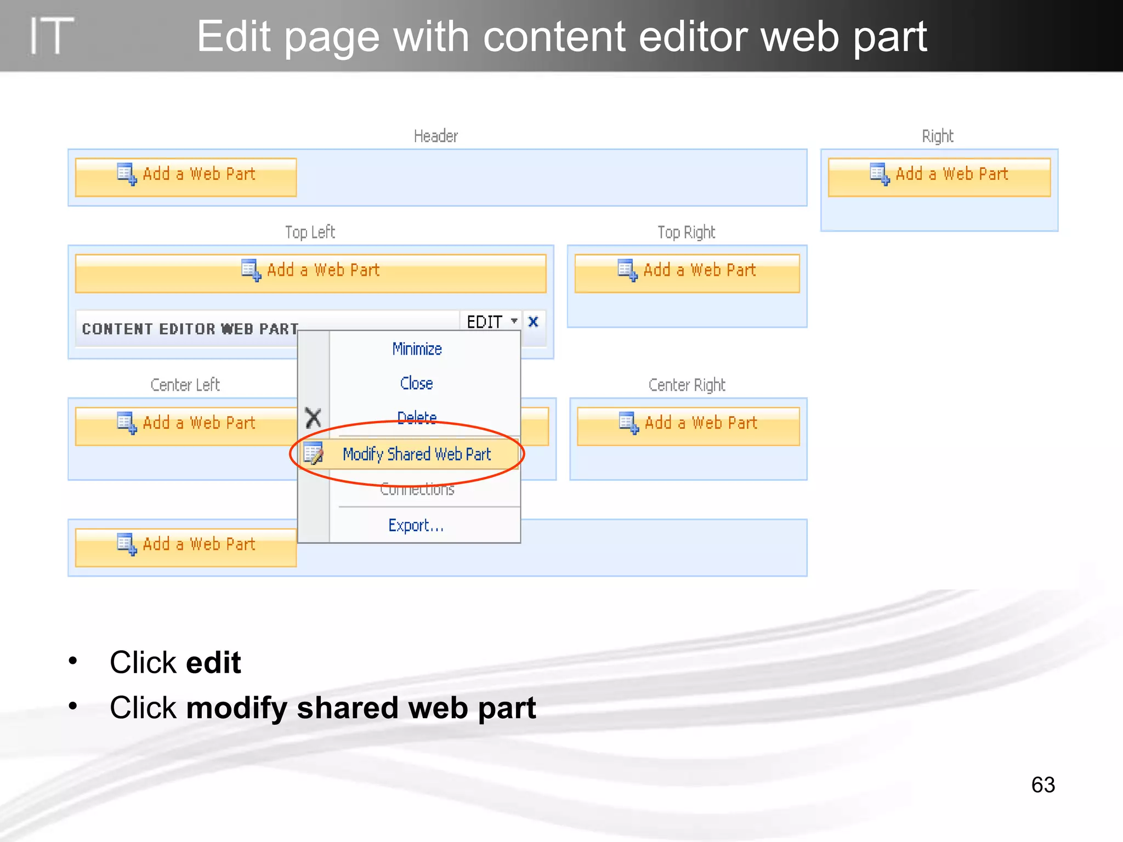Click the web part icon in Header zone
Screen dimensions: 1123x842
pos(127,174)
